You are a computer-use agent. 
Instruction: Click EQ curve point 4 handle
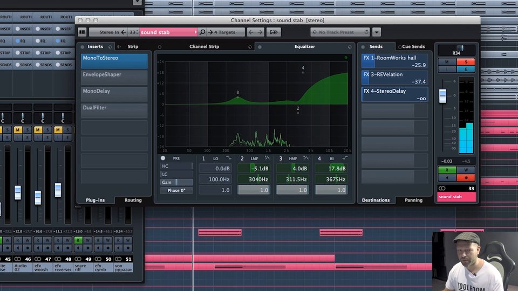pos(303,72)
